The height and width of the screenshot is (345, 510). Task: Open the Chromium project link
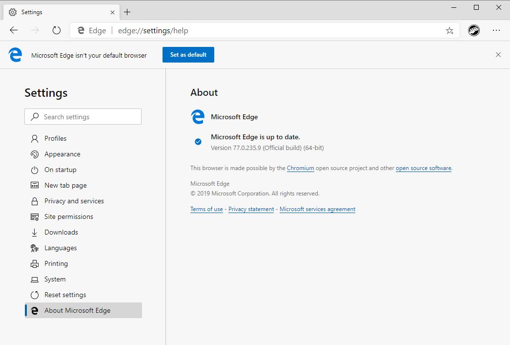[x=300, y=168]
